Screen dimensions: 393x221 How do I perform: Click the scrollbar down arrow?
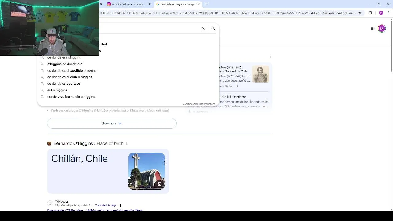coord(391,210)
